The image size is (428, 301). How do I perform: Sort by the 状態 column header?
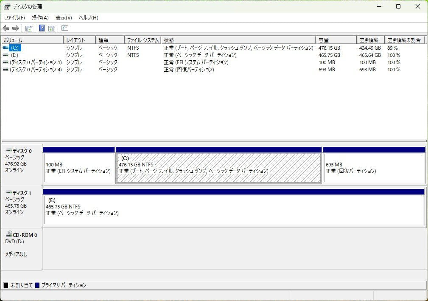pyautogui.click(x=238, y=40)
